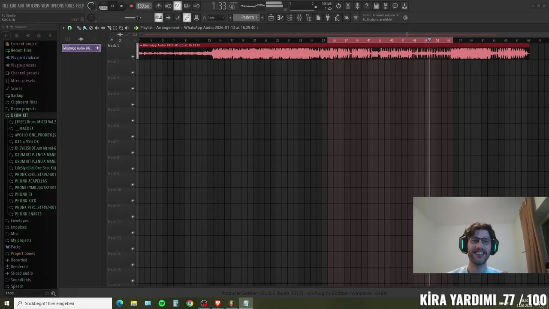Open the Piano roll view button
The height and width of the screenshot is (309, 549).
click(x=281, y=18)
